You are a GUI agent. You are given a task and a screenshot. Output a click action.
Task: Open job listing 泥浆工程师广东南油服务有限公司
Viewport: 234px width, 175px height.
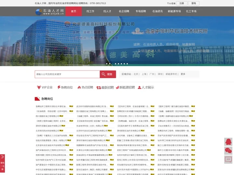(132, 150)
